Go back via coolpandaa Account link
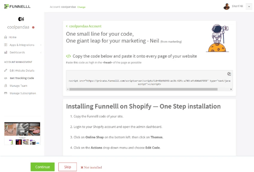 click(x=84, y=26)
